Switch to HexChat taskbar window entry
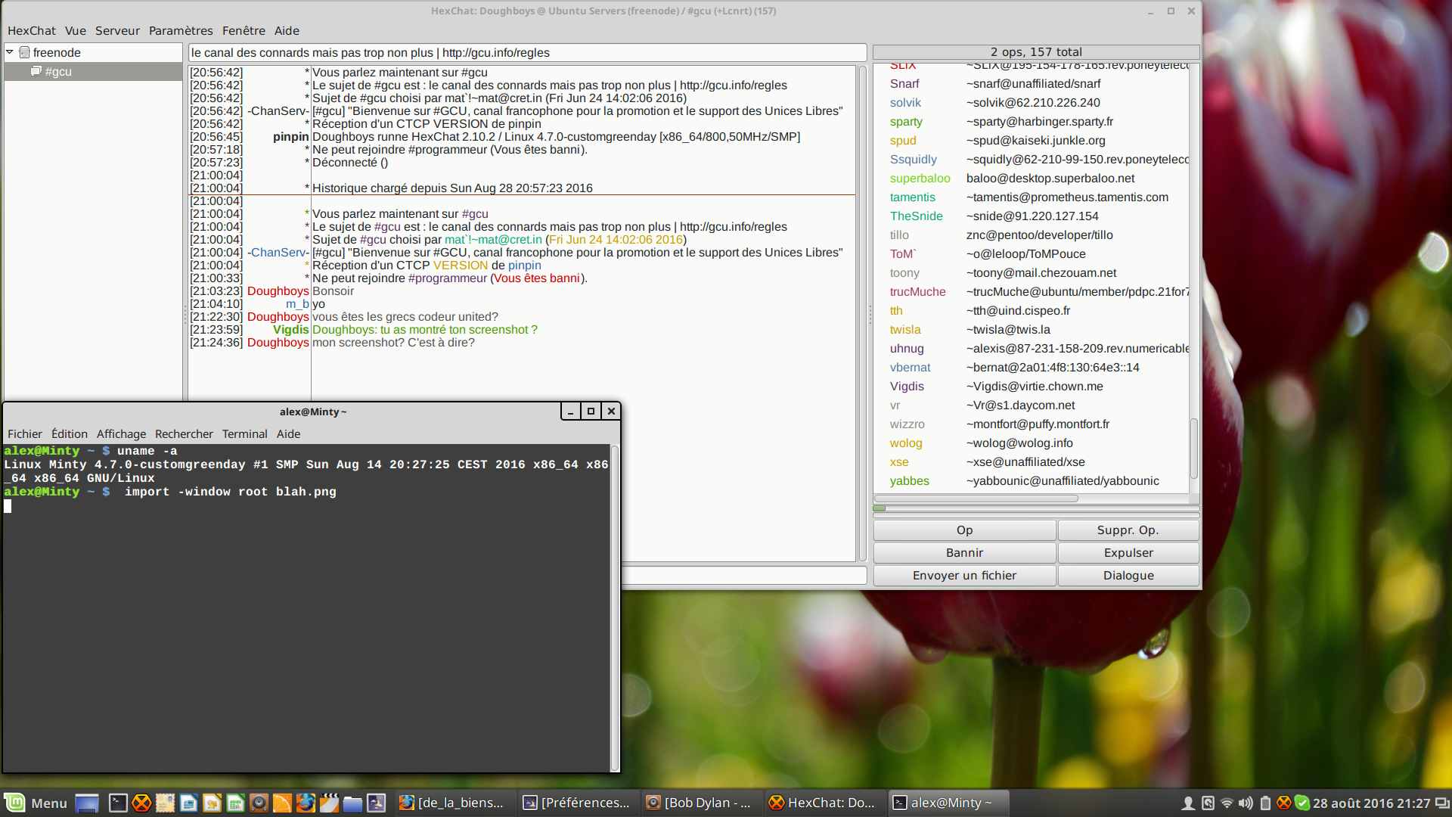The width and height of the screenshot is (1452, 817). click(x=824, y=803)
